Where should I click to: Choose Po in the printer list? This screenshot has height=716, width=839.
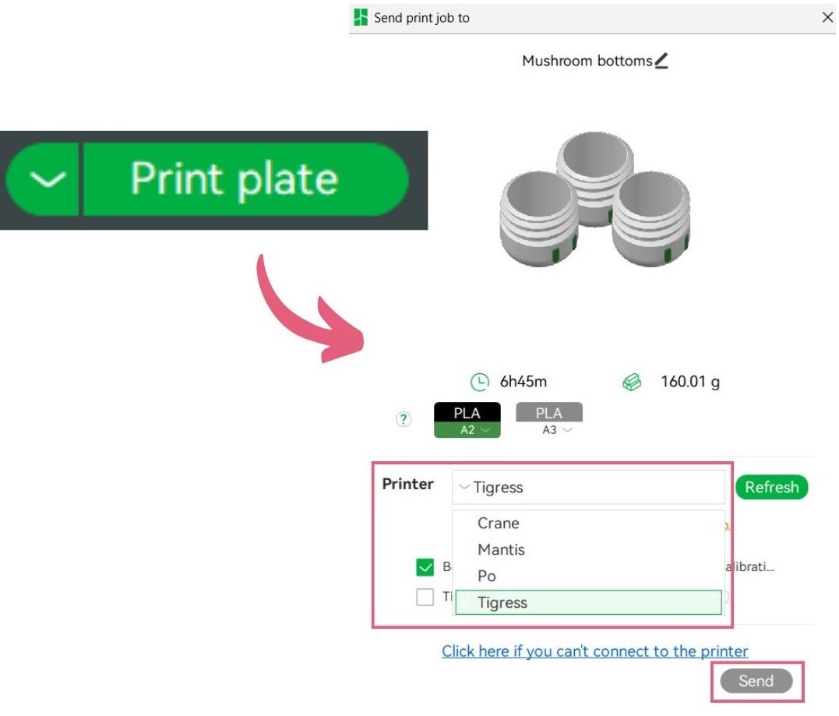tap(588, 576)
